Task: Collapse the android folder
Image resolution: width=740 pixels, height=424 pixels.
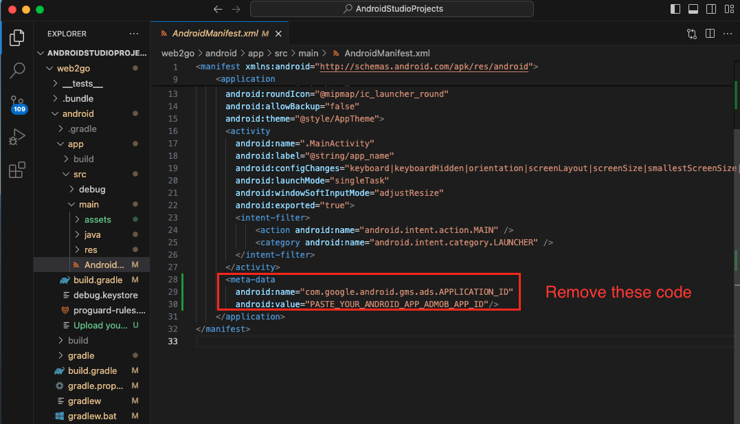Action: tap(78, 114)
